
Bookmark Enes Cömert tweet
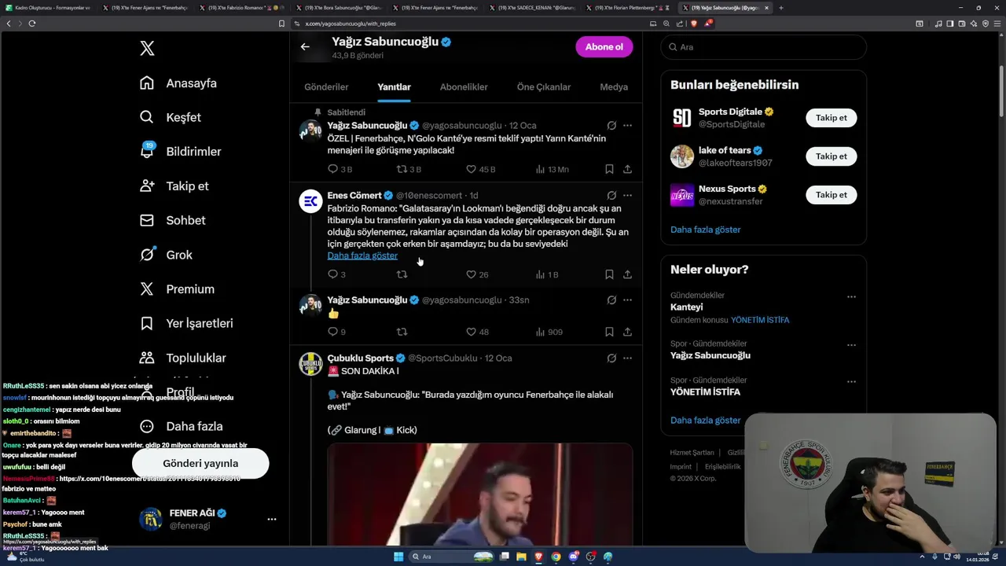(x=609, y=274)
